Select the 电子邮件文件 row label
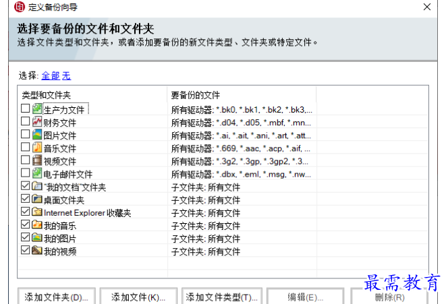 click(67, 174)
